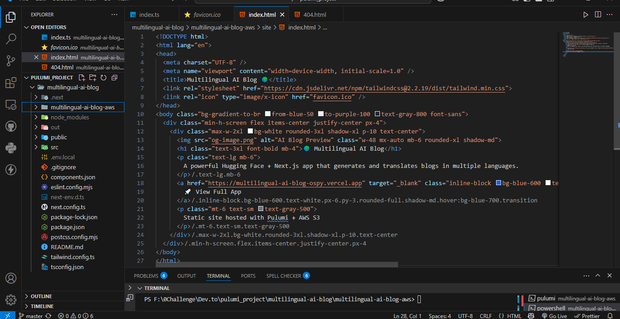
Task: Run the file with the play icon
Action: pos(586,15)
